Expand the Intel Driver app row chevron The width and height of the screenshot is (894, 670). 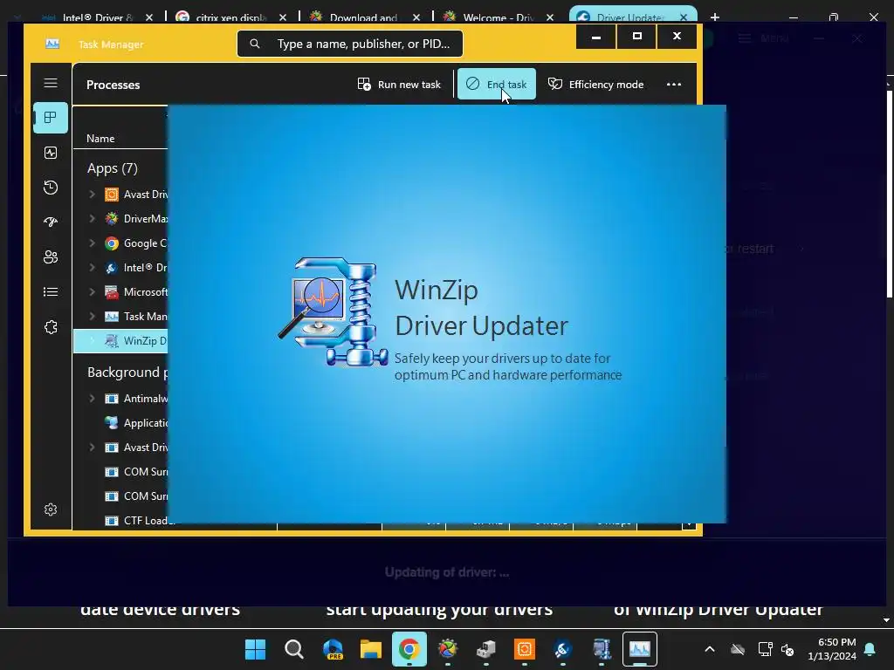coord(93,268)
